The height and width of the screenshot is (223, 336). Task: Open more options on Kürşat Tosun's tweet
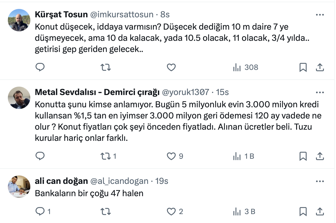pyautogui.click(x=320, y=15)
